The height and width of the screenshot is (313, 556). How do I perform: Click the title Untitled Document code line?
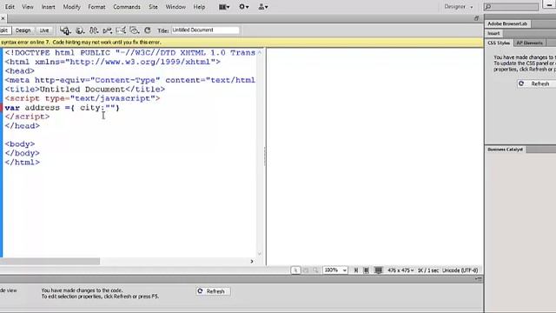coord(85,89)
